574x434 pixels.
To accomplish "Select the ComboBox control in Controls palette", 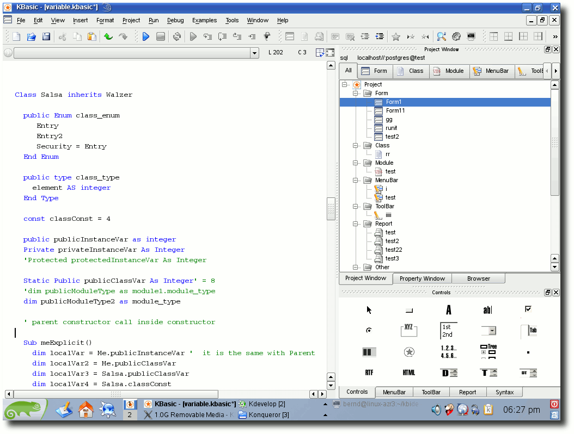I will click(x=488, y=331).
